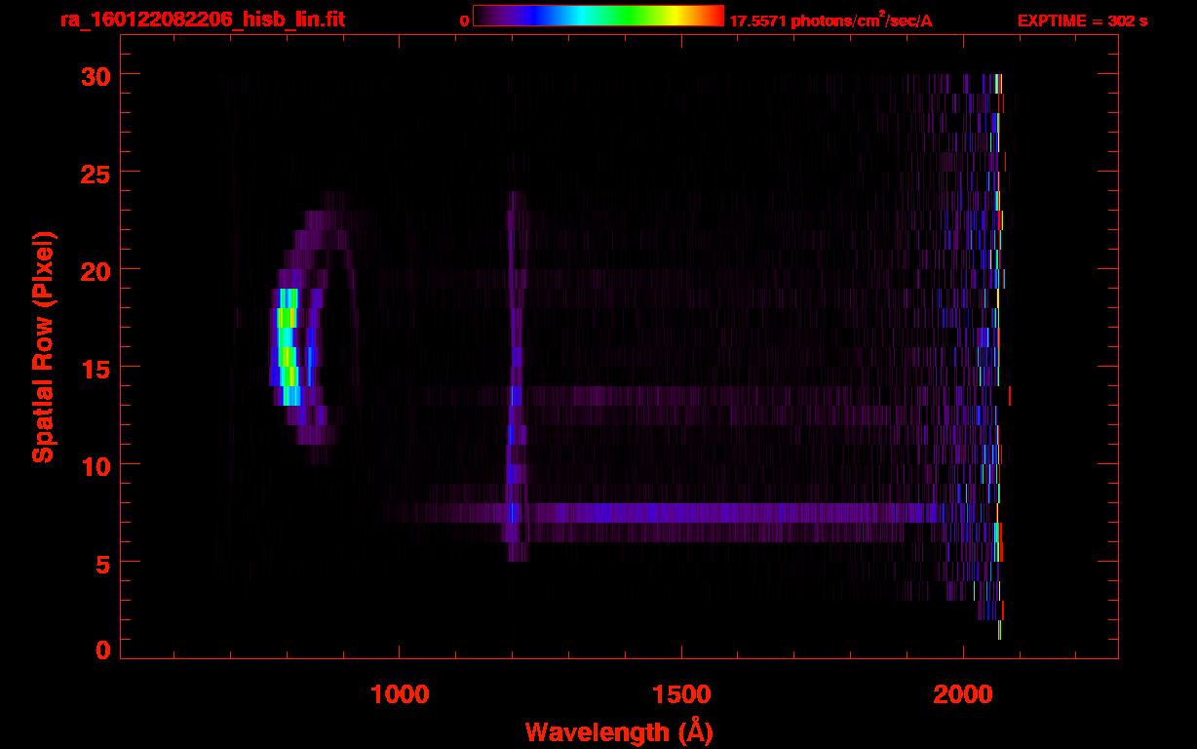Screen dimensions: 1197x749
Task: Click the Spatial Row (Pixel) axis title
Action: click(44, 346)
